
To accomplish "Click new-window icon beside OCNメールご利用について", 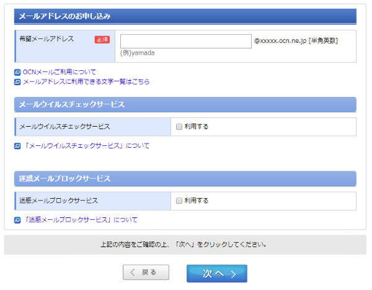I will coord(17,72).
